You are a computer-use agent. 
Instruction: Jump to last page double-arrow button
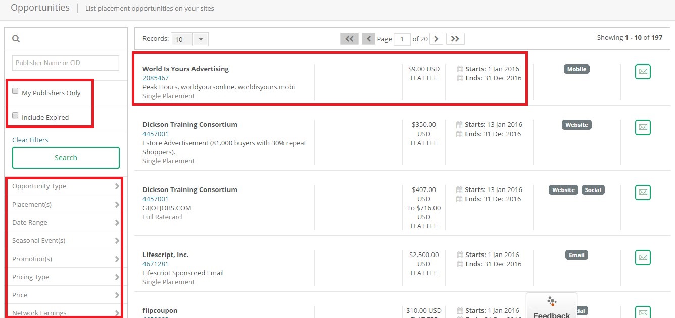pos(455,39)
